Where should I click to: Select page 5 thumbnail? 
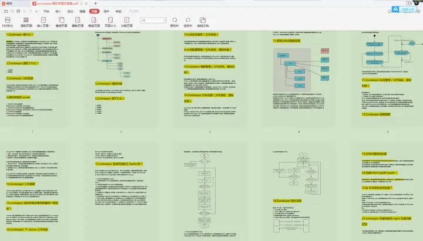tap(388, 78)
